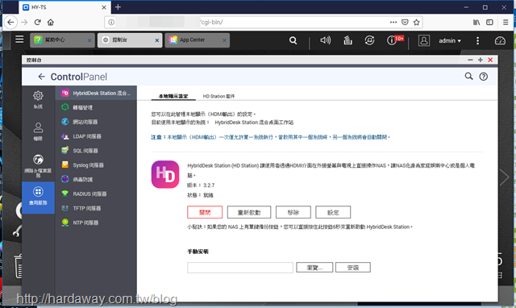
Task: Toggle the browser sidebar icon
Action: 489,23
